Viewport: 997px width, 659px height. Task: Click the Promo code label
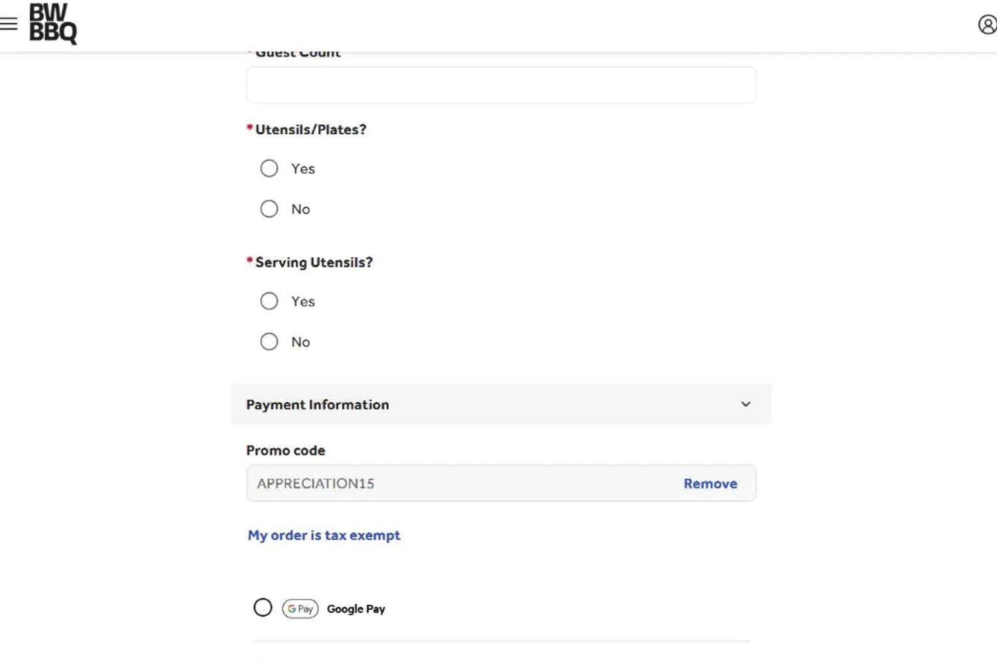(286, 450)
